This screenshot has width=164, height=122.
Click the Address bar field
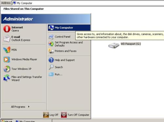point(88,3)
